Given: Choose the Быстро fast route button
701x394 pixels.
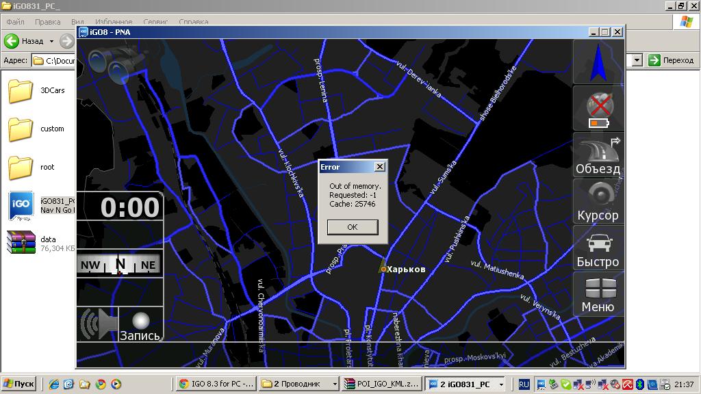Looking at the screenshot, I should 598,248.
